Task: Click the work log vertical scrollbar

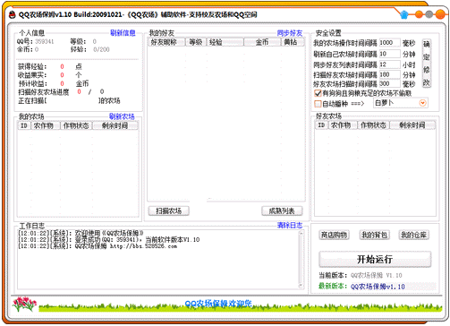Action: (x=301, y=260)
